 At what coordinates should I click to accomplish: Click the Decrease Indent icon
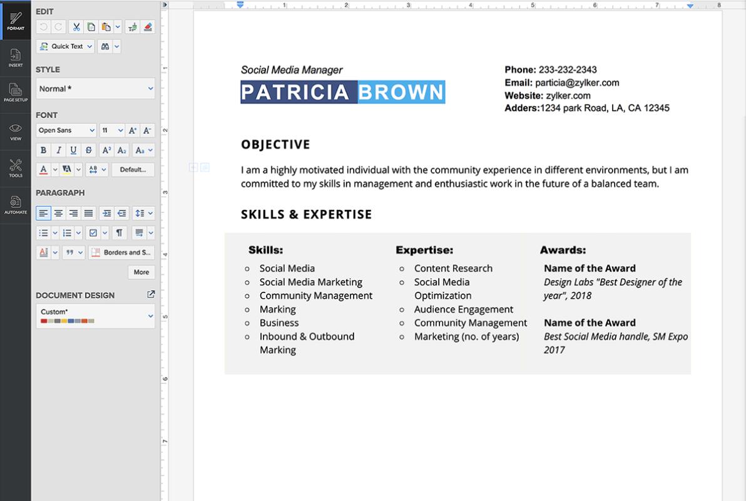122,213
